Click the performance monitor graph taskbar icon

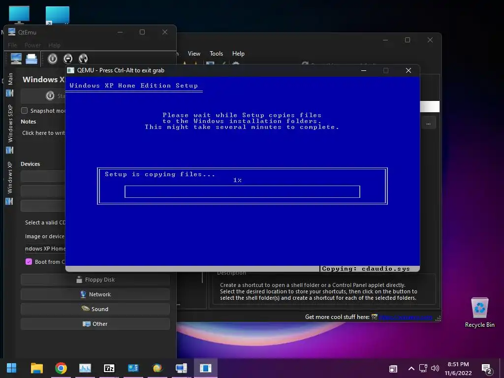(85, 368)
